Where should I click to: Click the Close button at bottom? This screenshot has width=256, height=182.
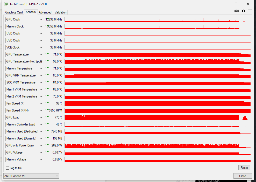pos(243,176)
